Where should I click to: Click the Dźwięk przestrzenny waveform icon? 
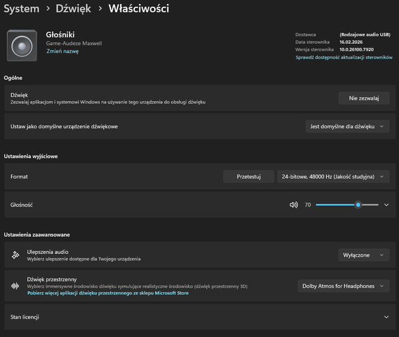coord(15,286)
